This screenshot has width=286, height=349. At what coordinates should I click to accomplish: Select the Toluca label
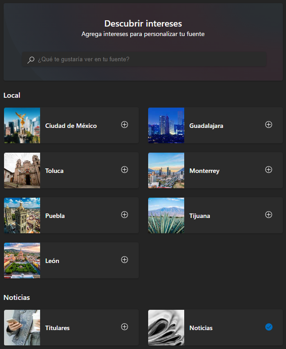tap(54, 171)
